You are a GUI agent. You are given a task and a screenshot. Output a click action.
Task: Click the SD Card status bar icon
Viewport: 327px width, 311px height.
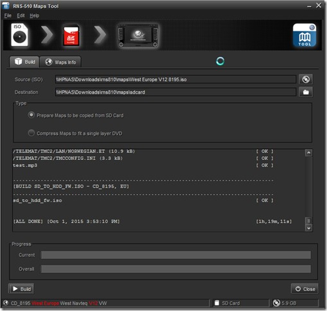(217, 303)
